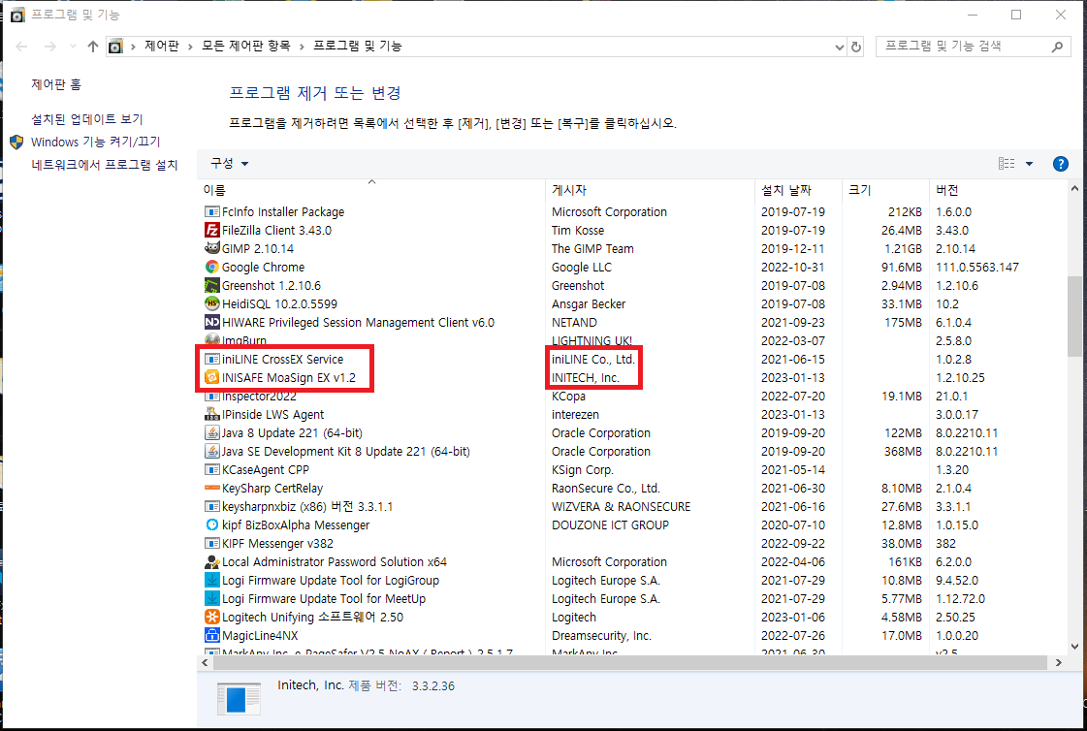Screen dimensions: 1087x731
Task: Select the HeidiSQL 10.2.0.5599 icon
Action: pos(212,303)
